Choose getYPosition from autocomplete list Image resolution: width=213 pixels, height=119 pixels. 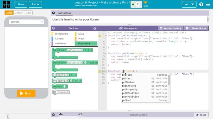tap(144, 97)
